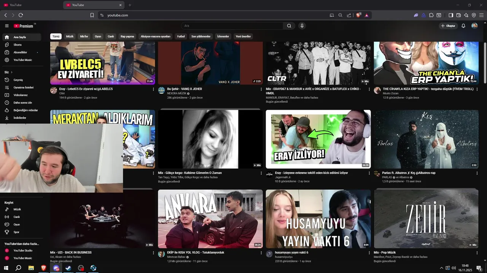This screenshot has width=487, height=273.
Task: Open the Brave Rewards triangle icon
Action: coord(366,15)
